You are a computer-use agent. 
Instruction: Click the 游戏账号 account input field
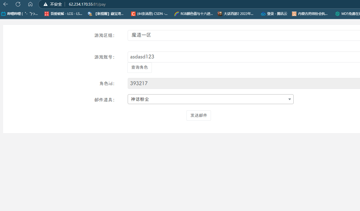(x=197, y=57)
